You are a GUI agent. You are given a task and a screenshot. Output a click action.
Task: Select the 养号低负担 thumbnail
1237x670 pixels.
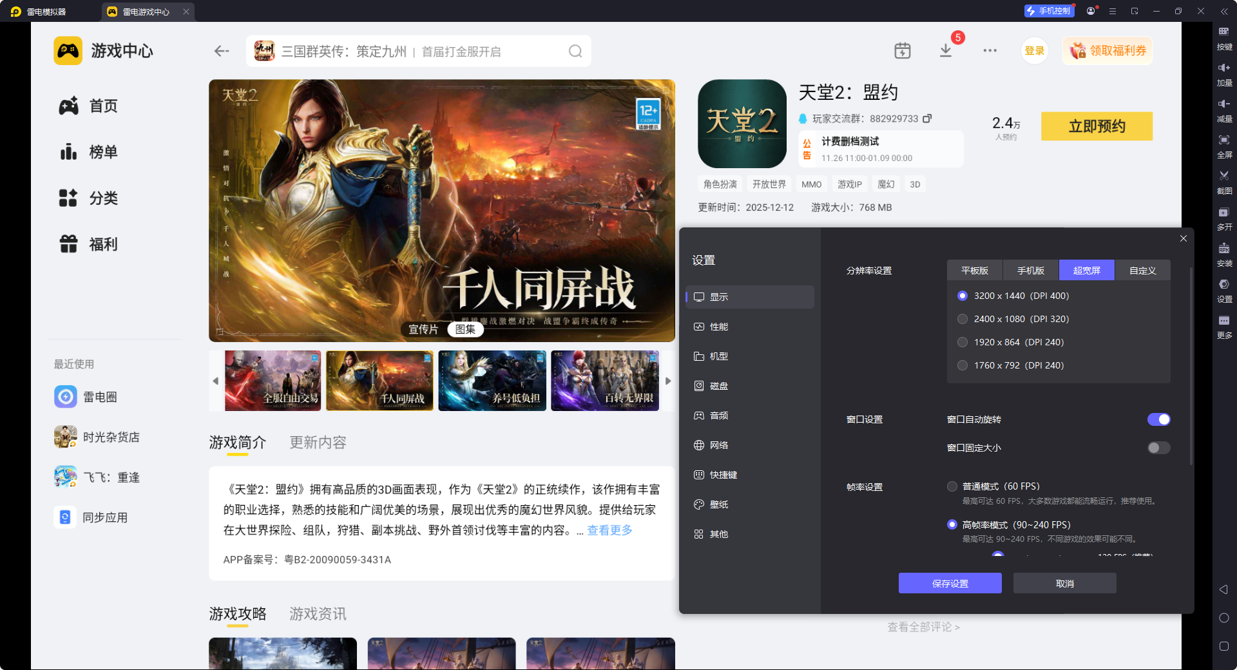click(492, 381)
